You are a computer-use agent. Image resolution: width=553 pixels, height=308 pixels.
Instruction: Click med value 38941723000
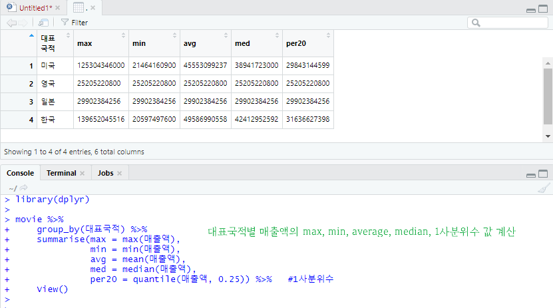pos(256,66)
